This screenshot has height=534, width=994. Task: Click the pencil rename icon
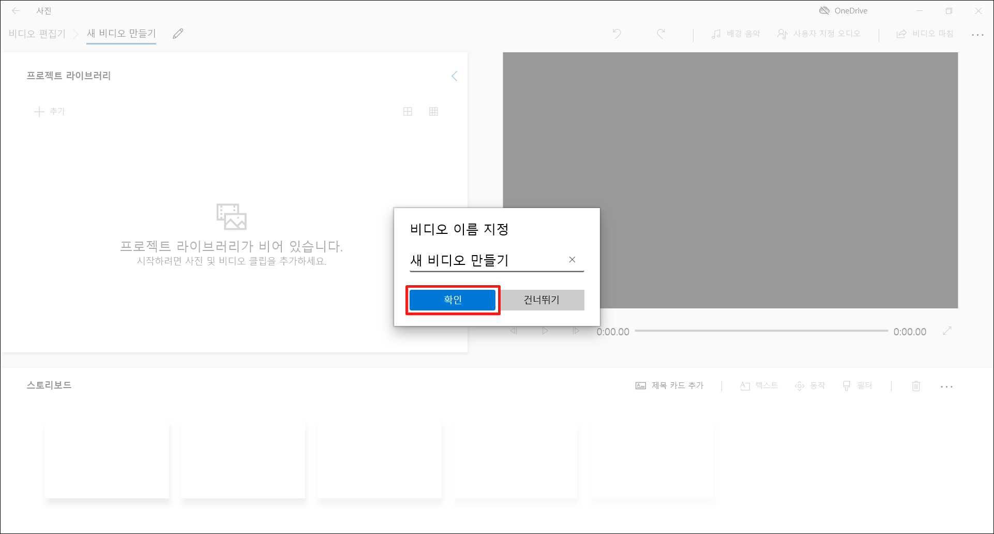(x=178, y=34)
